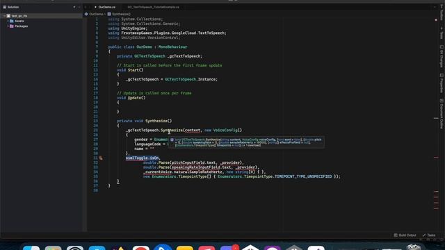Click the Build Output icon

(396, 235)
